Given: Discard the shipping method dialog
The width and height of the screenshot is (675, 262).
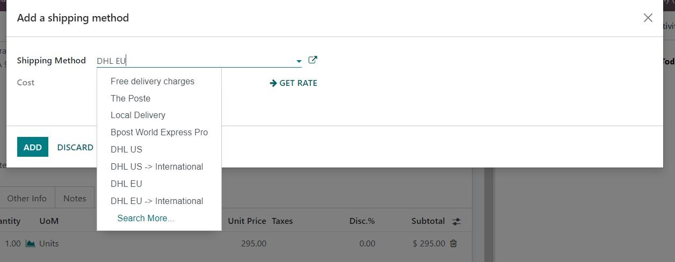Looking at the screenshot, I should click(x=75, y=147).
